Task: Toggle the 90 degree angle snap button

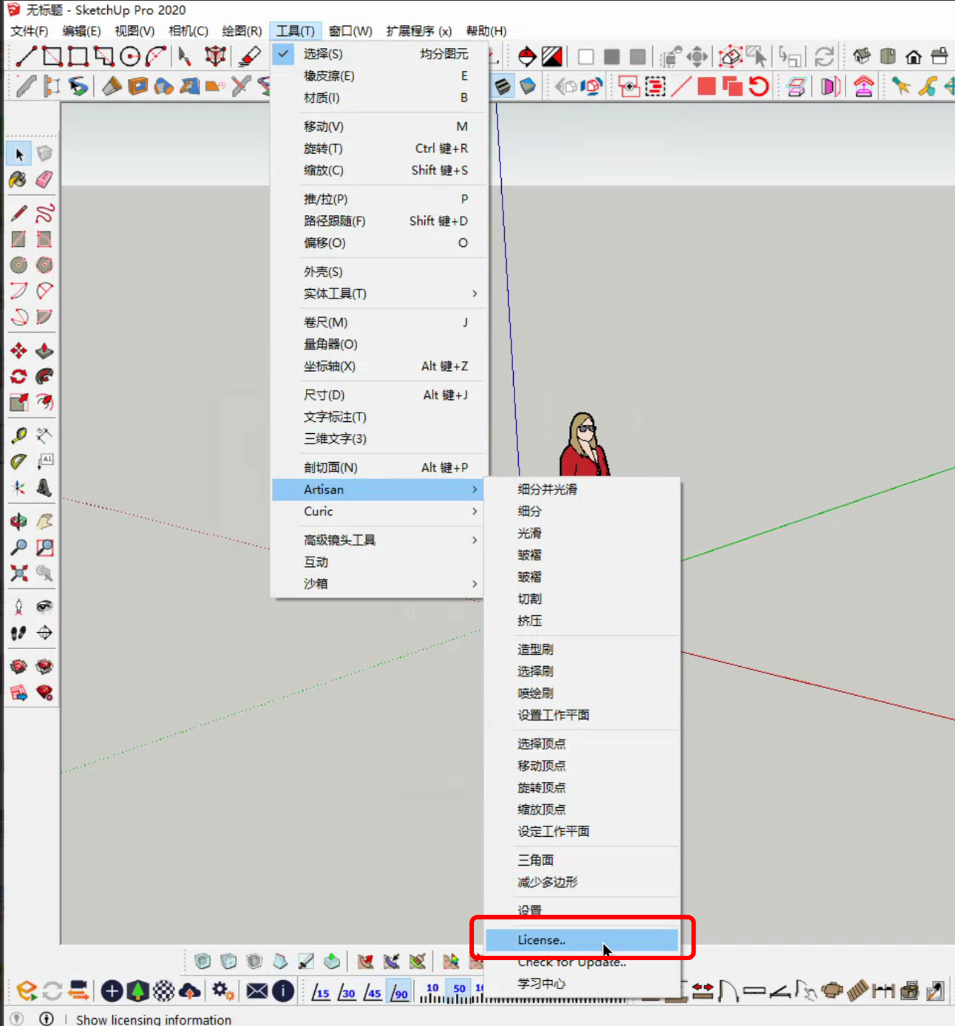Action: [x=399, y=991]
